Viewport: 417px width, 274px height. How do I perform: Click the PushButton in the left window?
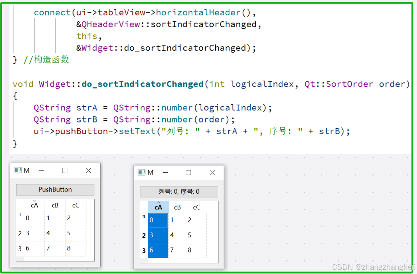click(55, 189)
